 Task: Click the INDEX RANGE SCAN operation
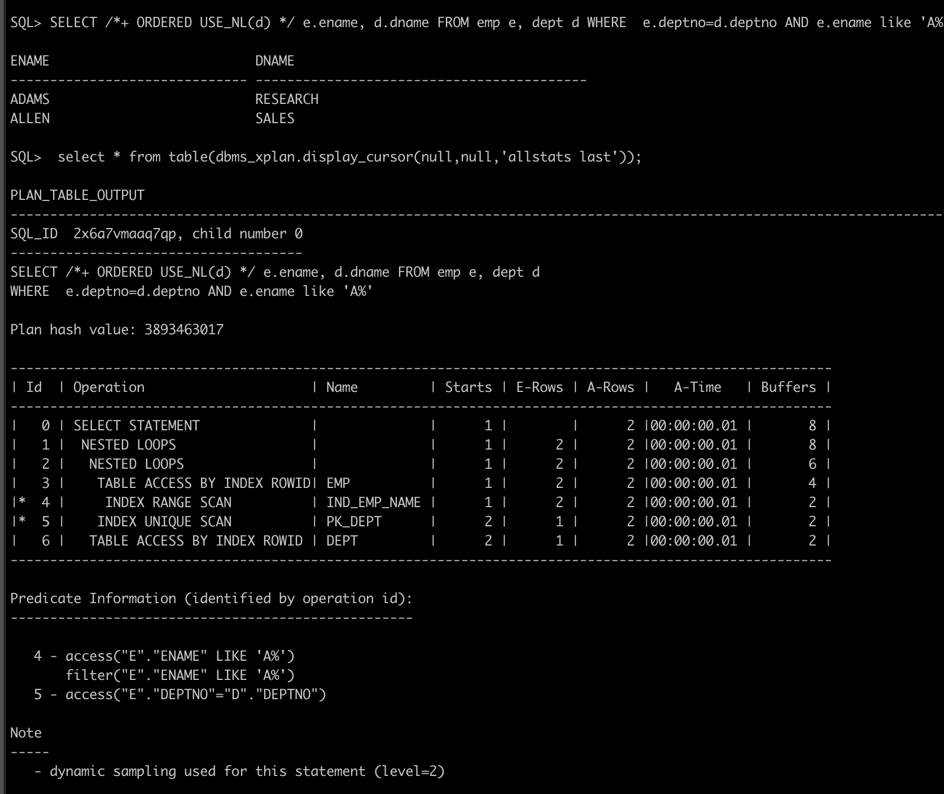click(168, 503)
